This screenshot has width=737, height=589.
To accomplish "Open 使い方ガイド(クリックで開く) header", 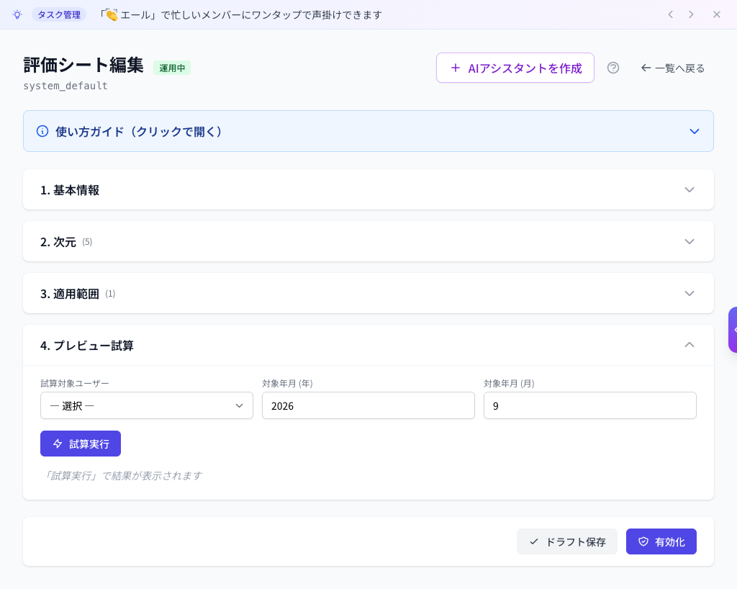I will point(368,131).
